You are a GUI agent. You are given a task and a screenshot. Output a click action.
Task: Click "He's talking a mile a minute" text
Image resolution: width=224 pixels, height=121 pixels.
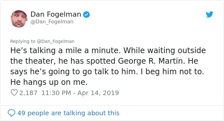point(66,51)
